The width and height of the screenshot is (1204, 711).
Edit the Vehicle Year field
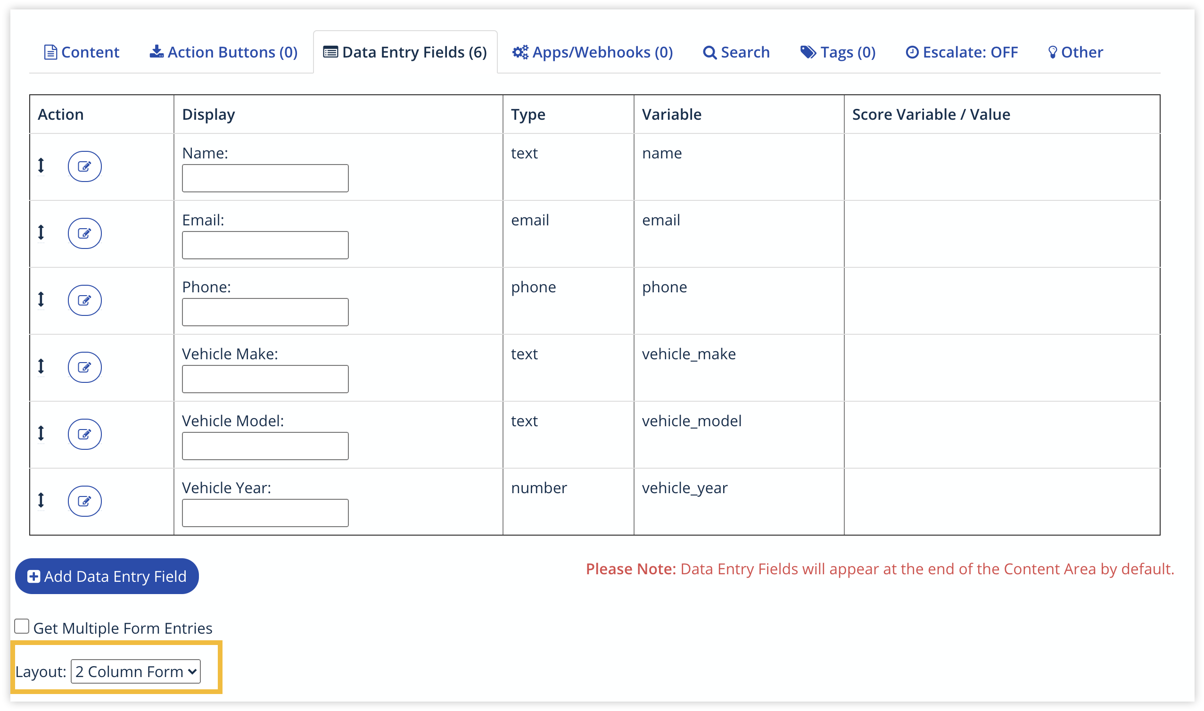(x=85, y=501)
